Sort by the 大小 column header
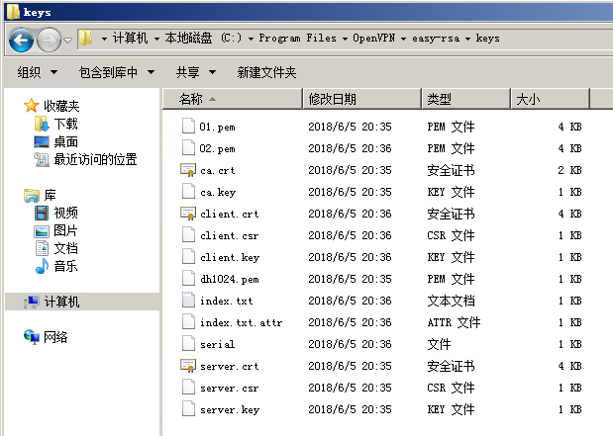The width and height of the screenshot is (613, 436). (x=550, y=99)
